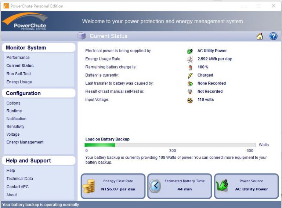Open Energy Management settings

coord(25,142)
